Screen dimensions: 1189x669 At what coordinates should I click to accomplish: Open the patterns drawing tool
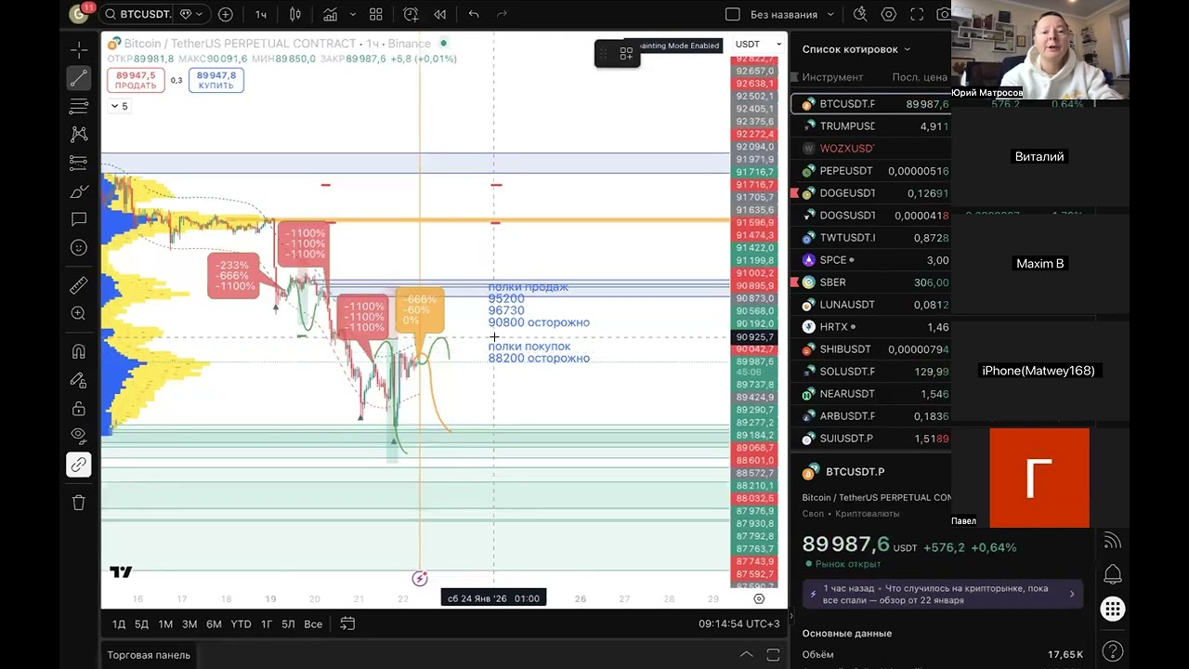tap(79, 135)
